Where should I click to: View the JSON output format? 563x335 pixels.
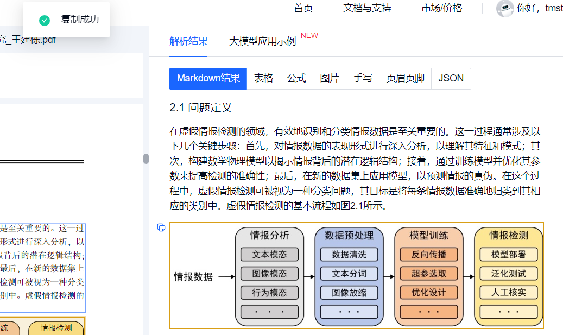[451, 78]
